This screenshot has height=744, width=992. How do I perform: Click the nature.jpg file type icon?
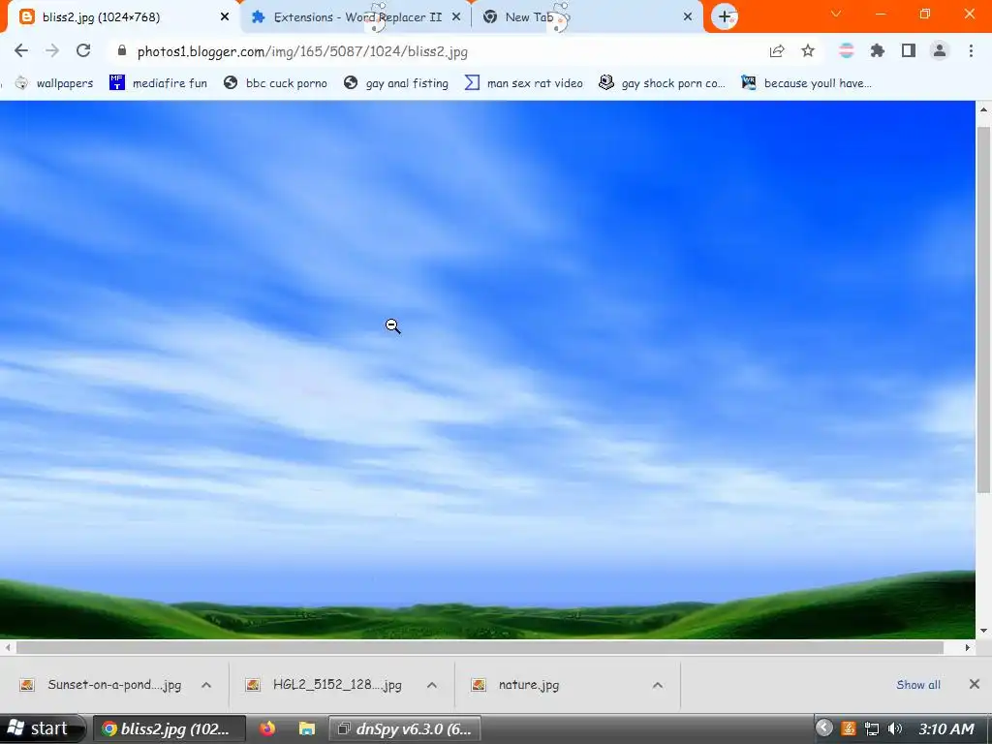[479, 685]
